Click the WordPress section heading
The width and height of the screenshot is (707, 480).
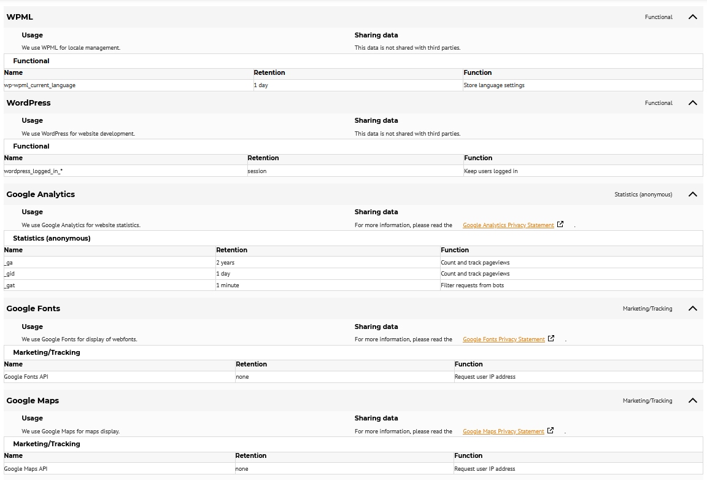[x=28, y=103]
